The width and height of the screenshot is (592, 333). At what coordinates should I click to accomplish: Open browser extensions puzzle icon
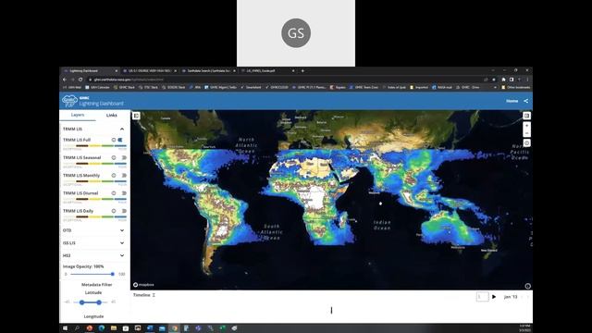(x=503, y=80)
